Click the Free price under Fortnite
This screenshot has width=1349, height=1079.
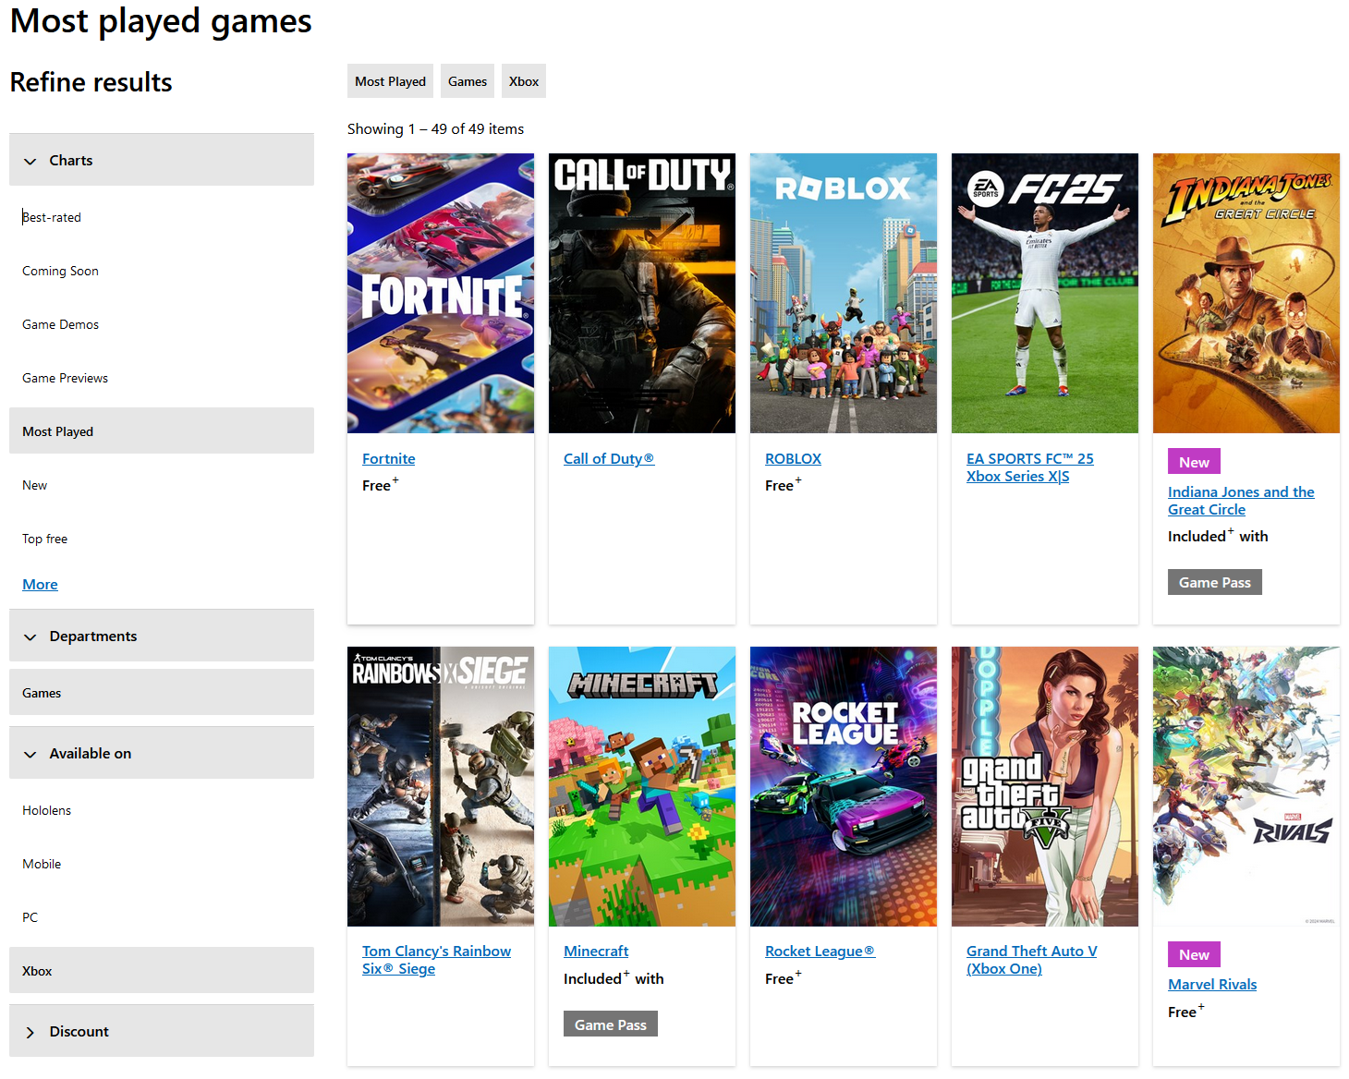pos(380,485)
